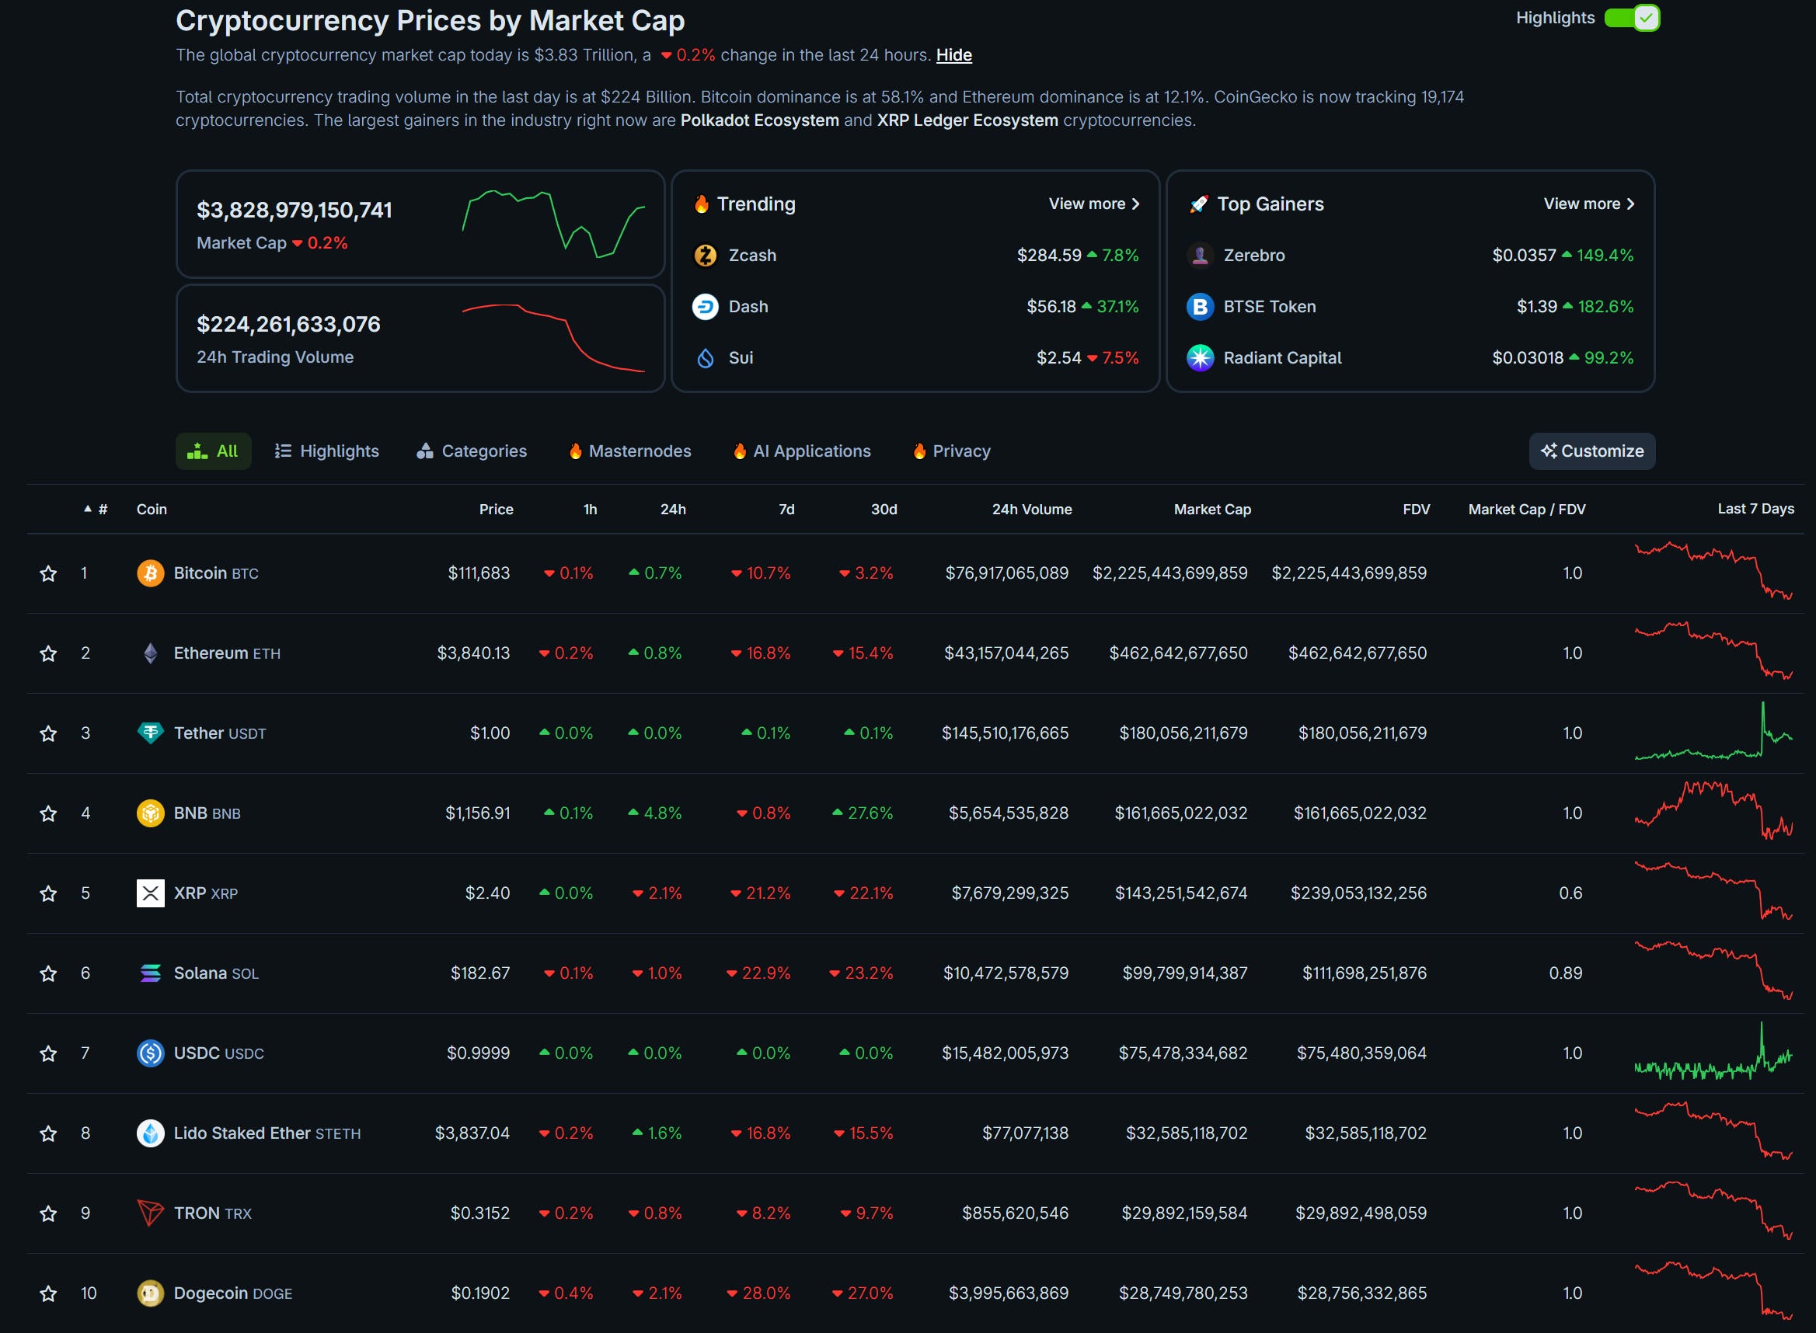Open Top Gainers View more chevron
Viewport: 1816px width, 1333px height.
pyautogui.click(x=1630, y=204)
